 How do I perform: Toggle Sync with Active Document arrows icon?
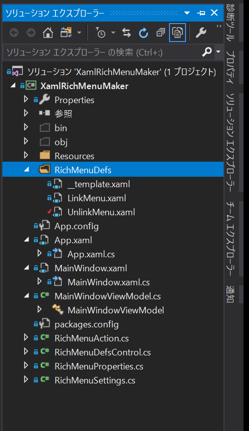[x=126, y=33]
